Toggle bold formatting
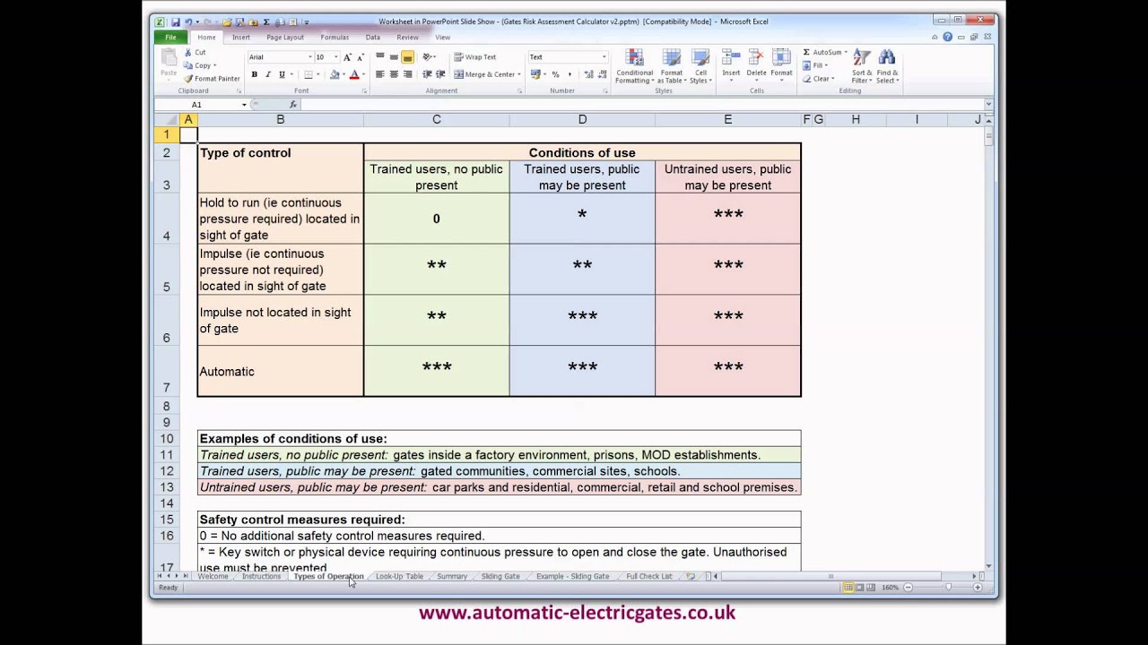Viewport: 1148px width, 645px height. tap(255, 74)
